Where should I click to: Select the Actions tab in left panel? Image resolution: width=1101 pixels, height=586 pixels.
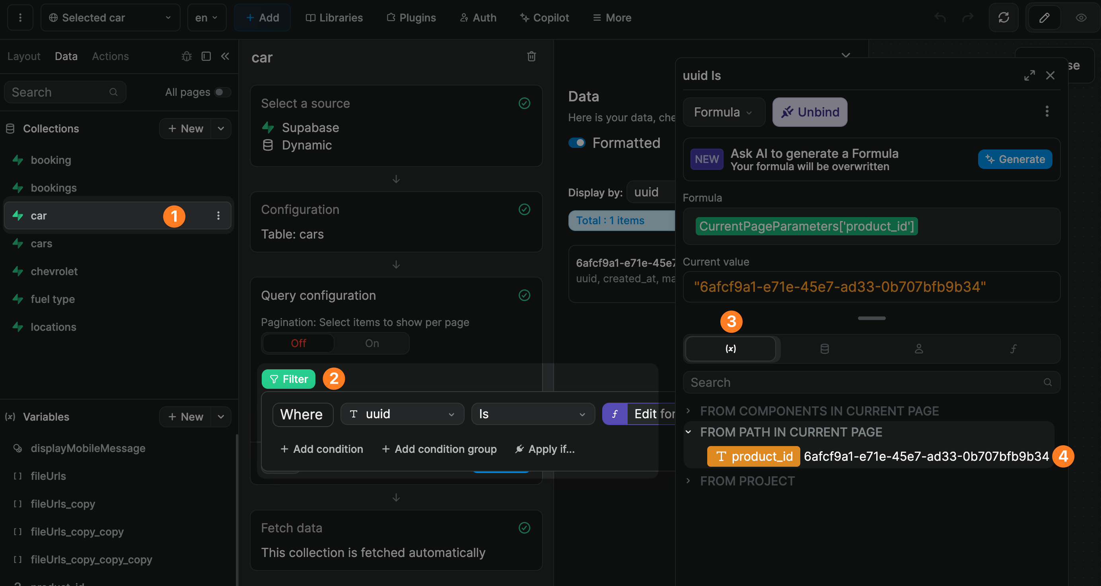[111, 56]
